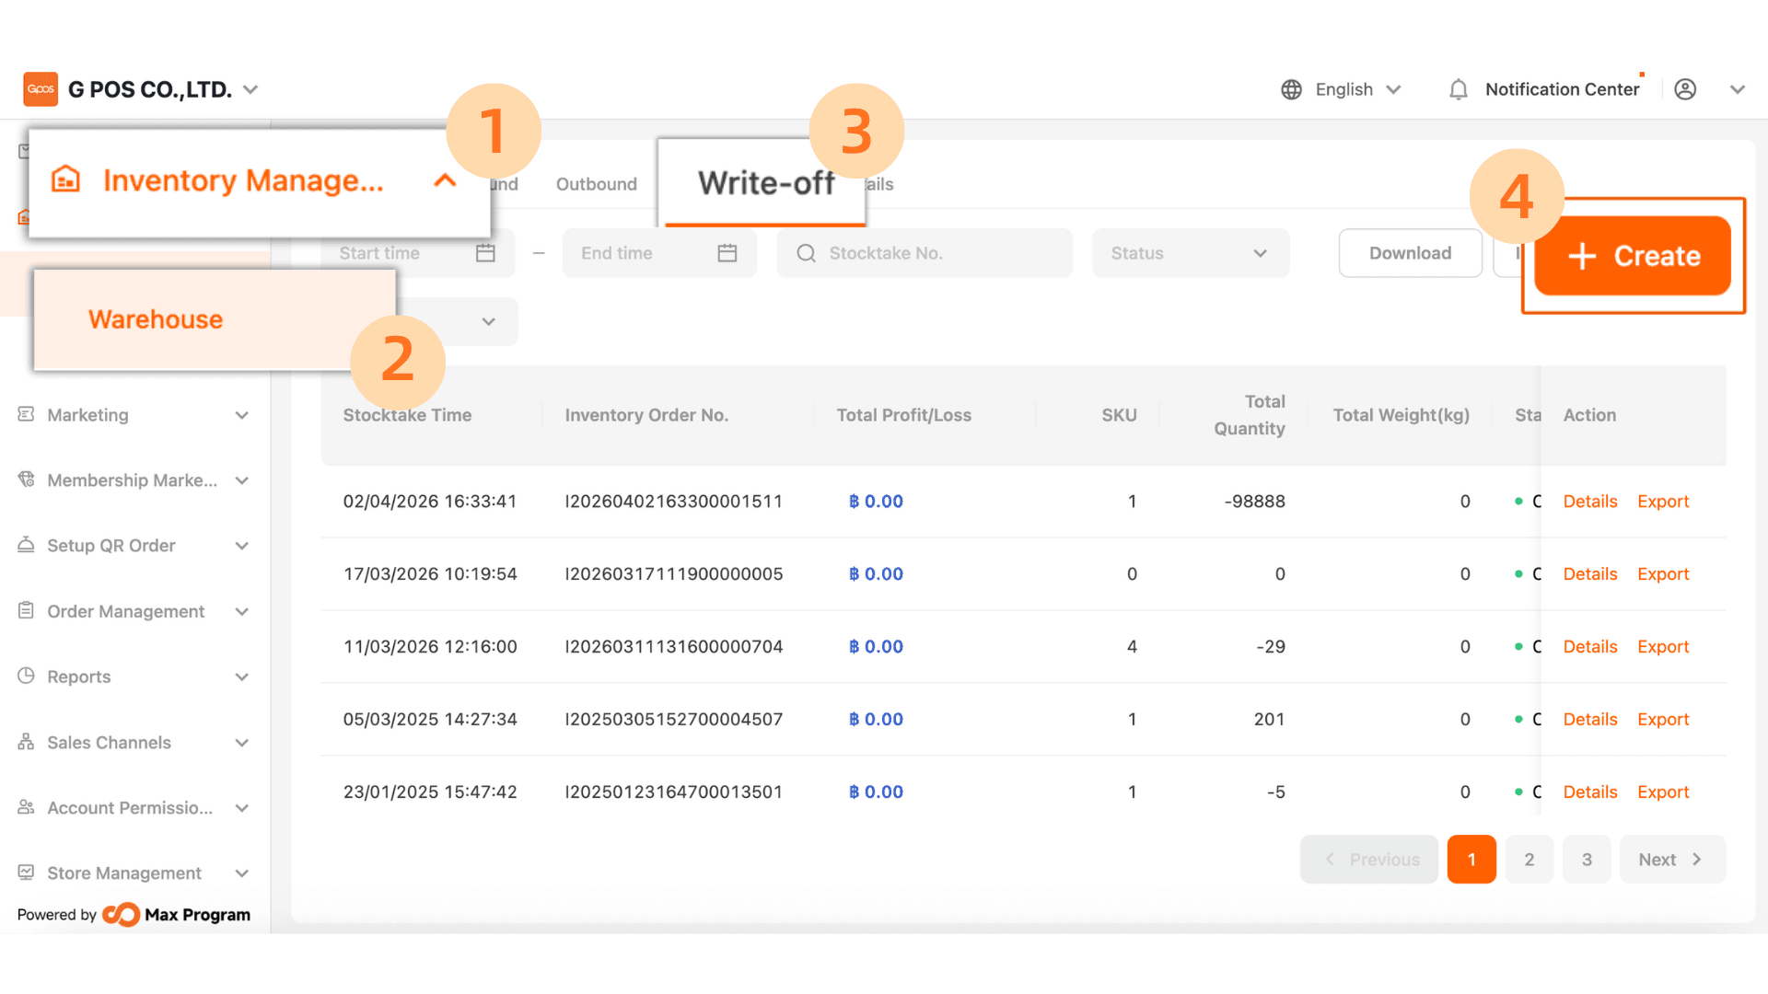This screenshot has width=1768, height=994.
Task: Open the user account profile icon
Action: coord(1684,89)
